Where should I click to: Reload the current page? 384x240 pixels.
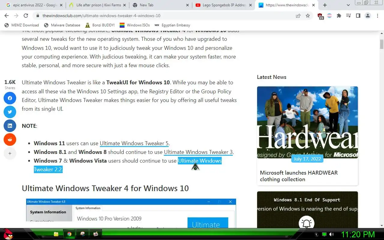[26, 16]
